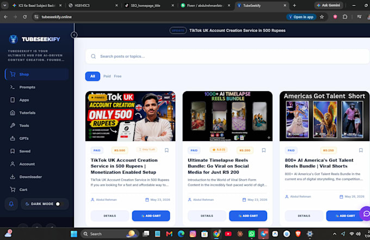This screenshot has width=370, height=240.
Task: Add TikTok UK Account service to cart
Action: 151,216
